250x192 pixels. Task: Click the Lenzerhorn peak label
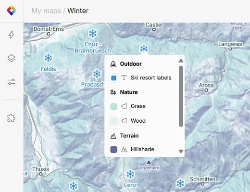[x=149, y=168]
